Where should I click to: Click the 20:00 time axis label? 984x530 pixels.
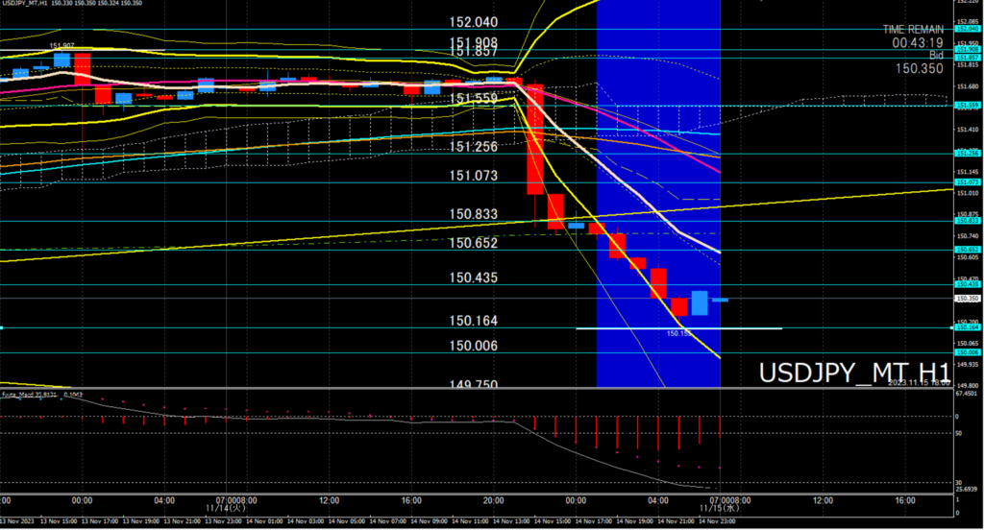click(493, 500)
